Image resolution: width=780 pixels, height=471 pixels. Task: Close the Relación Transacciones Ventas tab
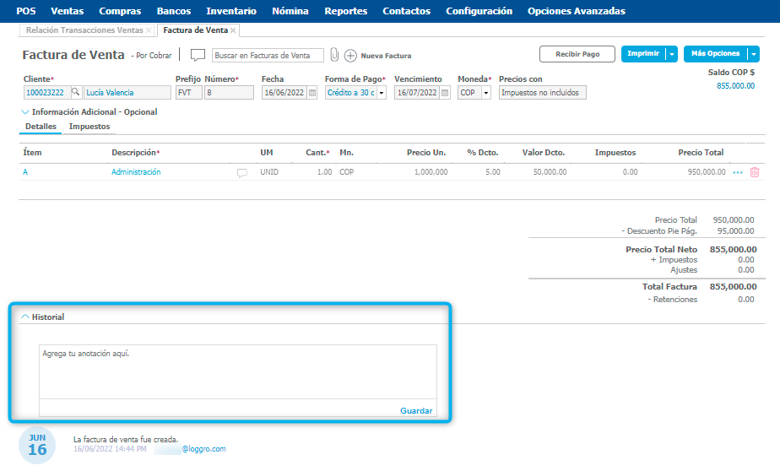149,30
